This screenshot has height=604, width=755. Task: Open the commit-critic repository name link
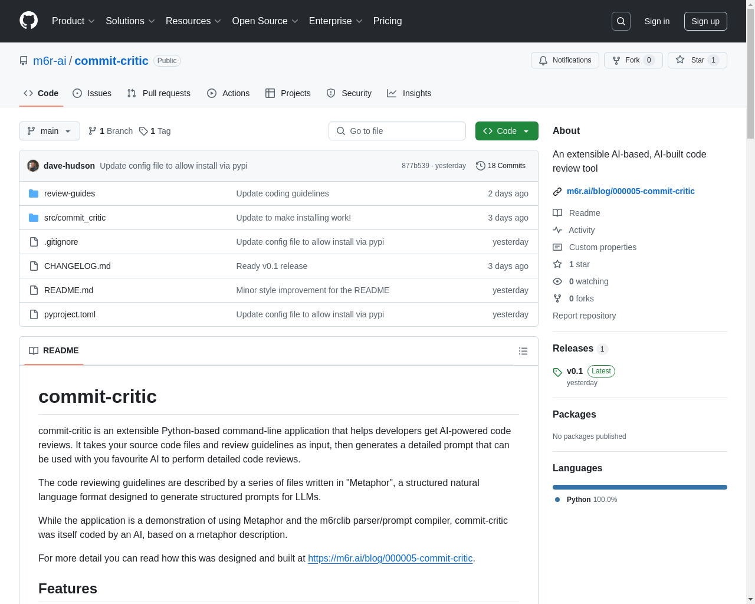tap(111, 61)
